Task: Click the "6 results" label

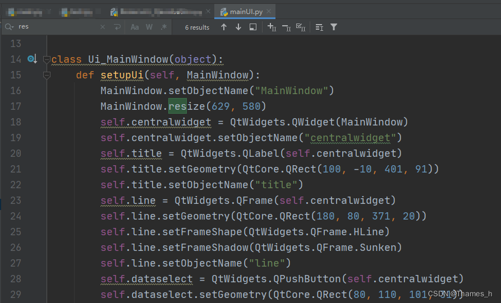Action: (x=197, y=27)
